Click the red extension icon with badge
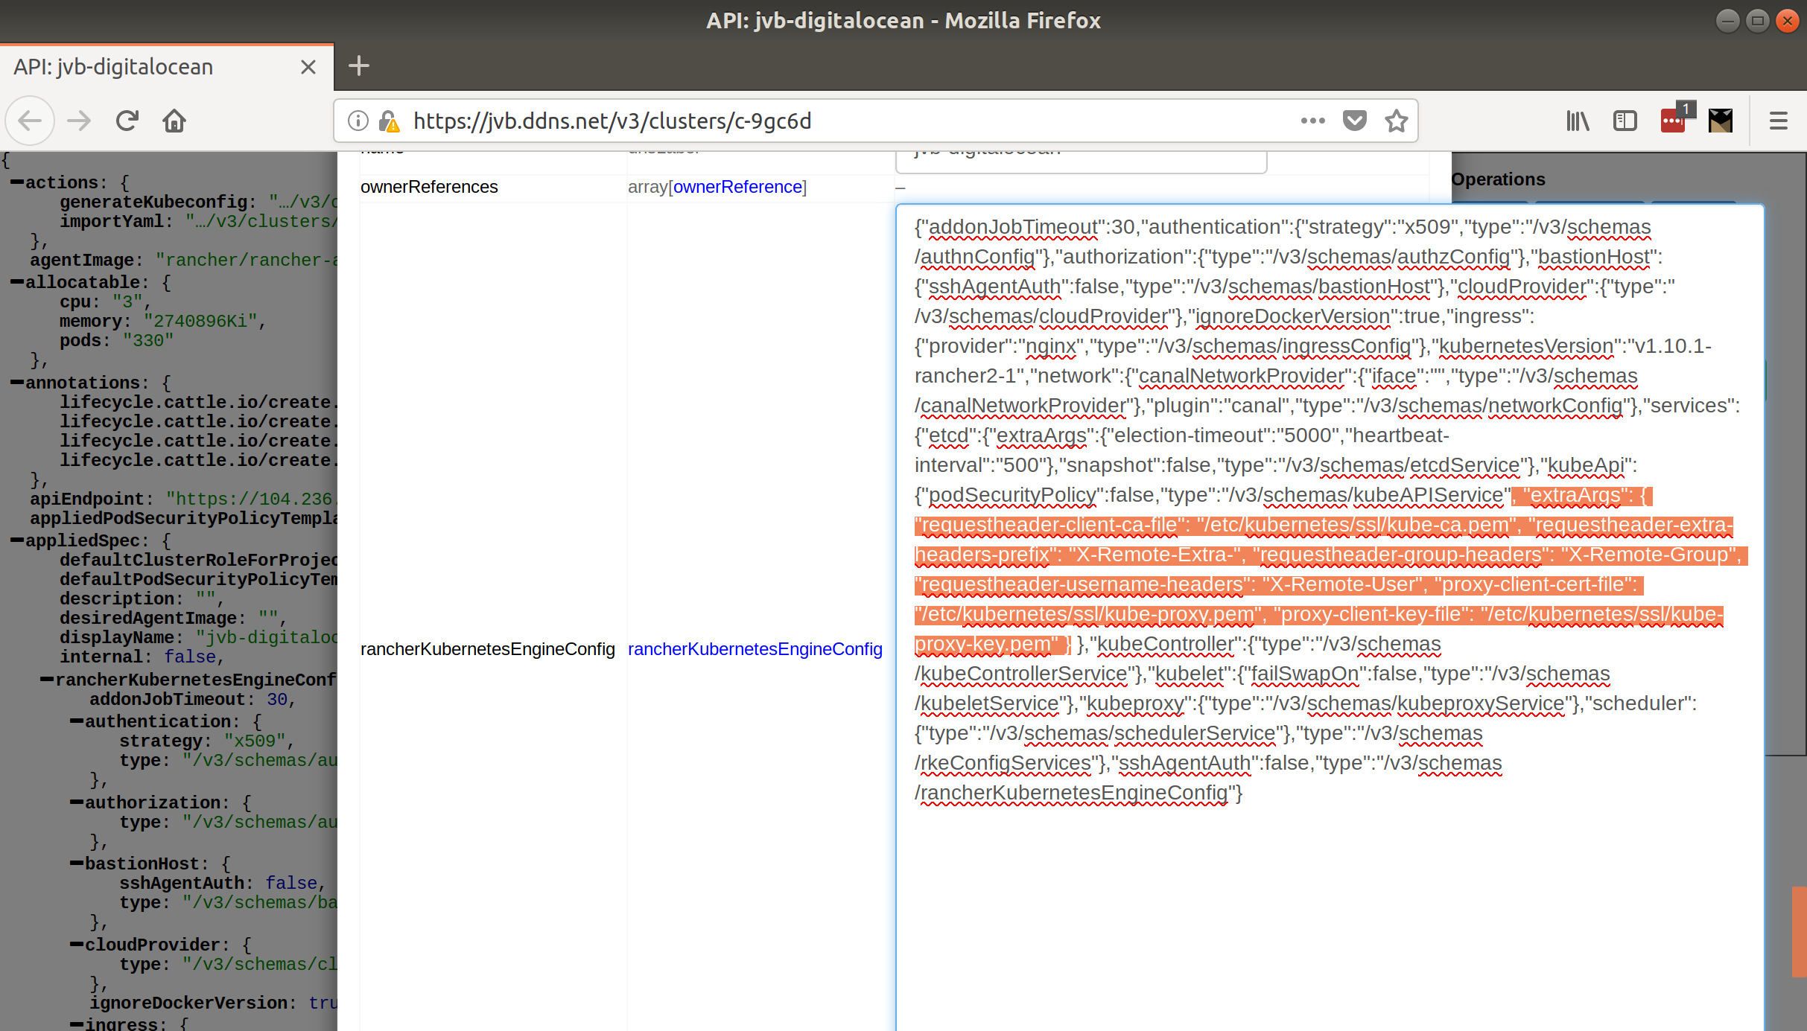The height and width of the screenshot is (1031, 1807). 1673,121
